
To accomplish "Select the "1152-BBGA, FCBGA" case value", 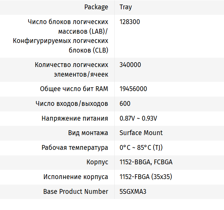I will click(146, 162).
